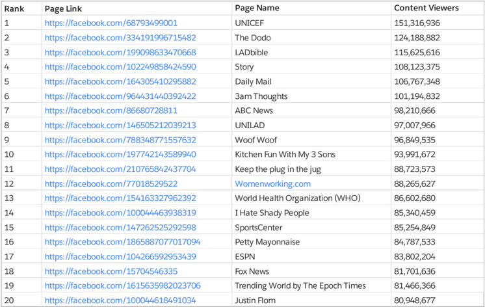Click the Justin Flom page link
The width and height of the screenshot is (485, 307).
tap(120, 300)
